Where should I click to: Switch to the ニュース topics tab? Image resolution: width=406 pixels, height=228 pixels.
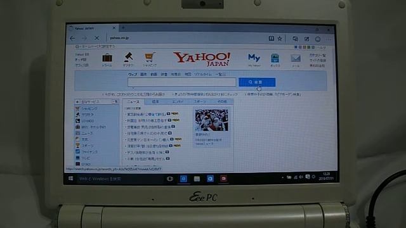pyautogui.click(x=134, y=102)
